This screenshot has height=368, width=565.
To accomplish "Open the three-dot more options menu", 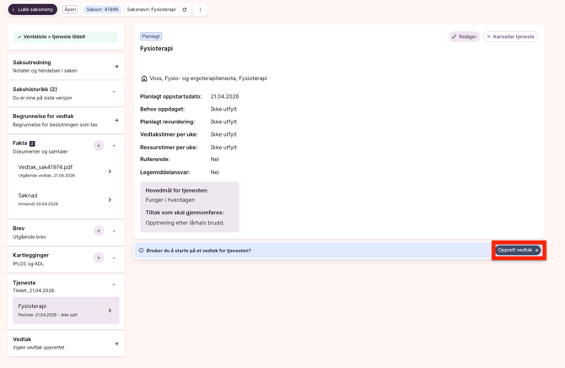I will tap(200, 10).
